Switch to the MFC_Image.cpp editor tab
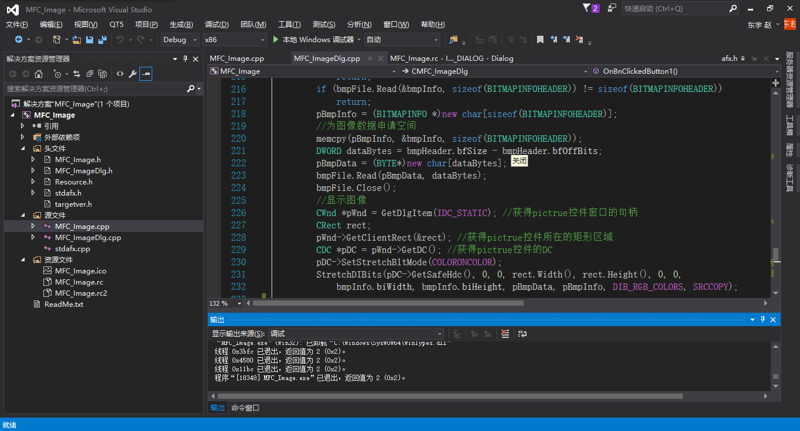Viewport: 800px width, 431px height. pyautogui.click(x=237, y=59)
